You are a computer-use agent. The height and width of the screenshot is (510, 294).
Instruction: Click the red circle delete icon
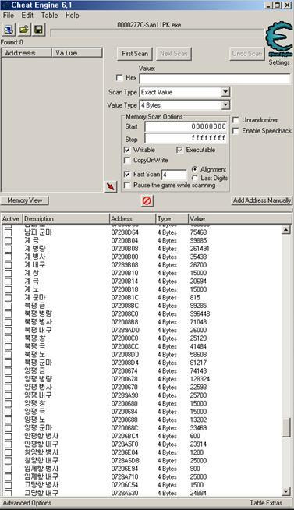147,200
